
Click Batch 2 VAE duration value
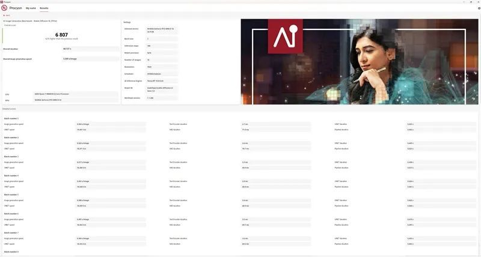[276, 149]
